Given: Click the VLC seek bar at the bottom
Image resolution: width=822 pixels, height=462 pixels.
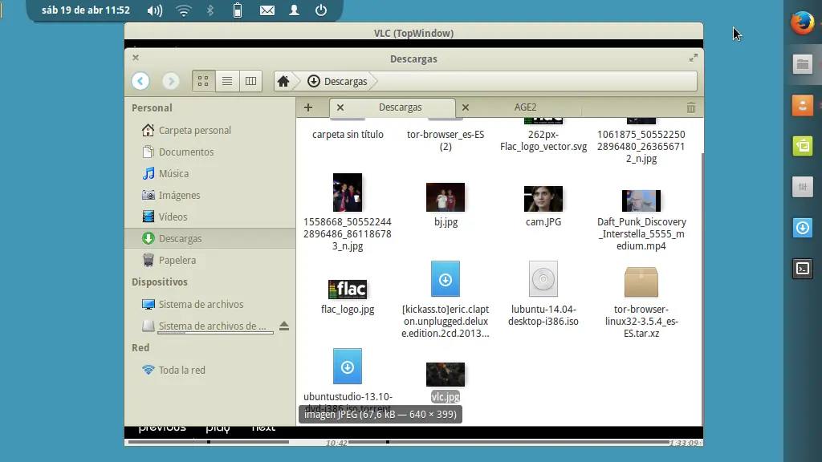Looking at the screenshot, I should point(413,441).
